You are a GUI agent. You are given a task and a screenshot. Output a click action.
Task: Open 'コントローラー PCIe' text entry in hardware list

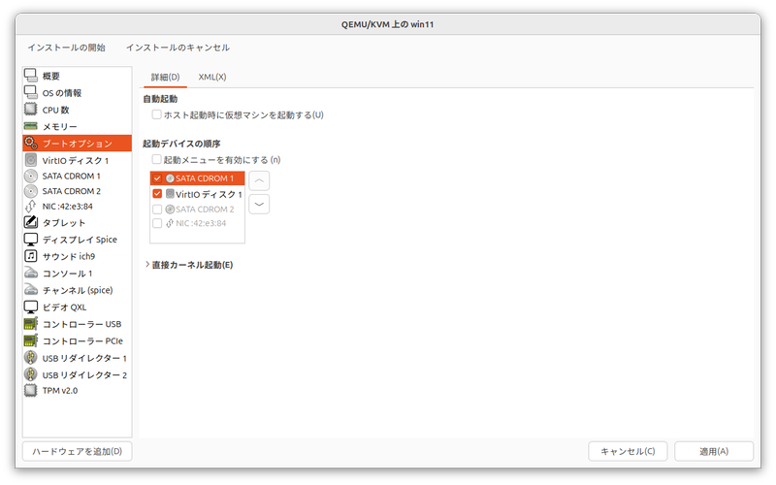click(82, 341)
